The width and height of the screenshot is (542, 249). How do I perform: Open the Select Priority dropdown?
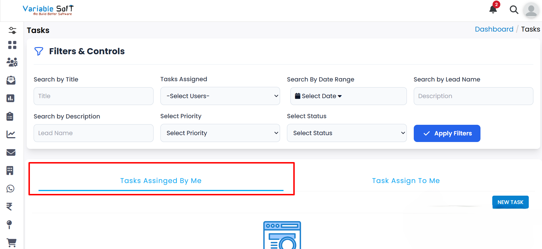click(220, 133)
